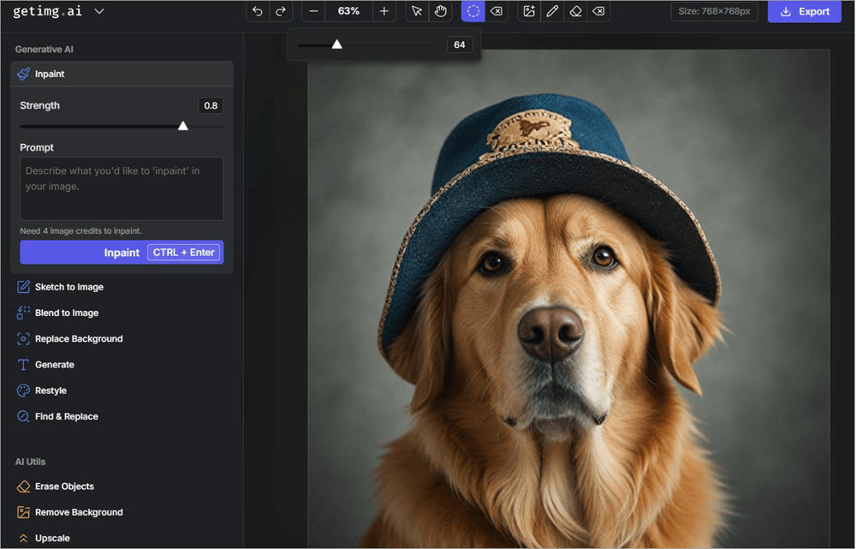Click the add image icon

pyautogui.click(x=529, y=11)
